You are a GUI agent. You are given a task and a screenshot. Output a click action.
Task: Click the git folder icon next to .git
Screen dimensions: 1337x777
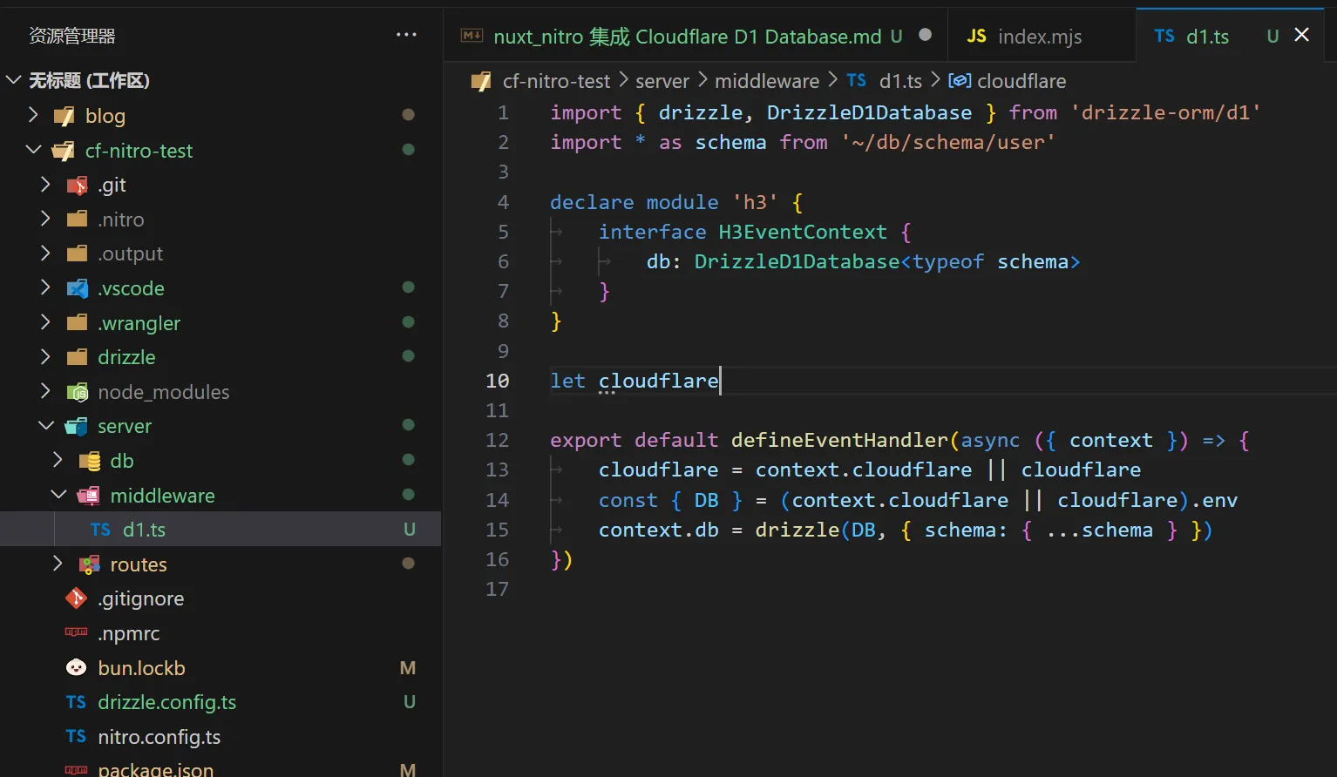(x=77, y=185)
